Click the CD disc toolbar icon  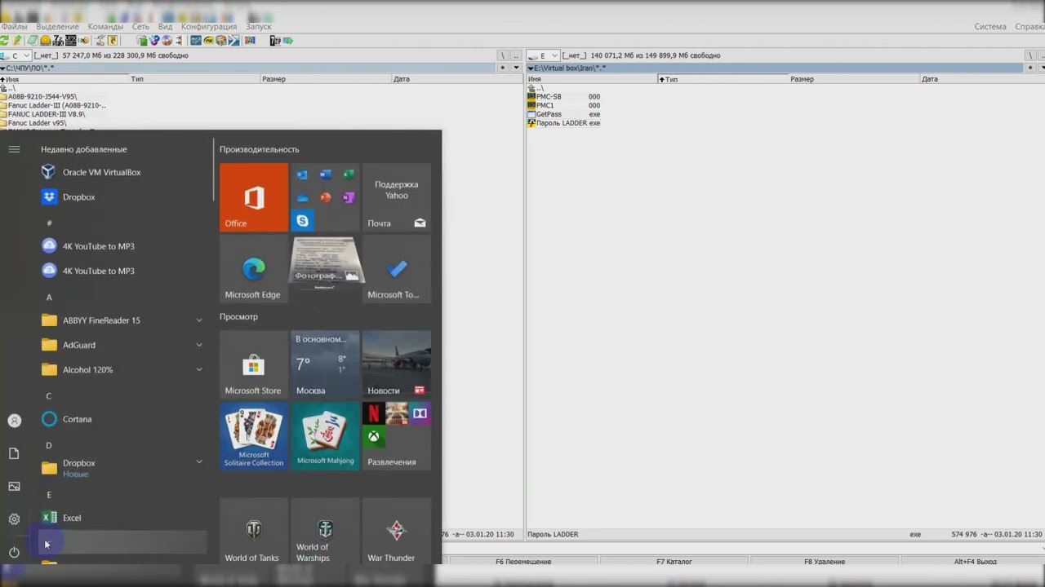(167, 40)
